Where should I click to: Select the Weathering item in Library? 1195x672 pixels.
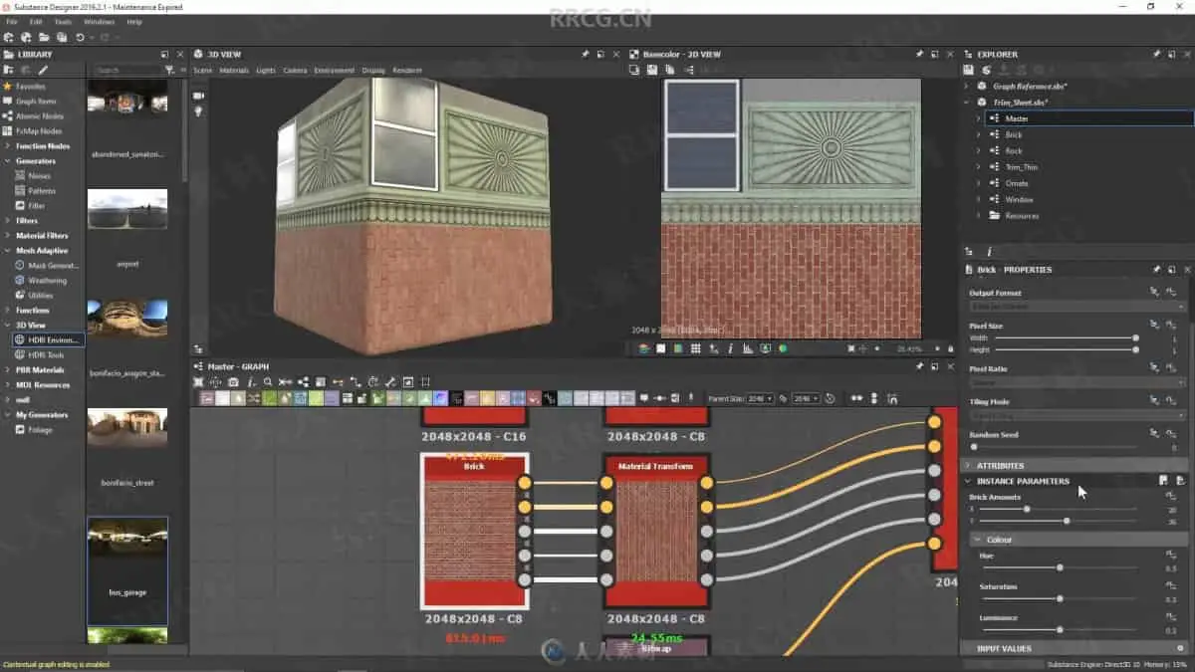47,281
